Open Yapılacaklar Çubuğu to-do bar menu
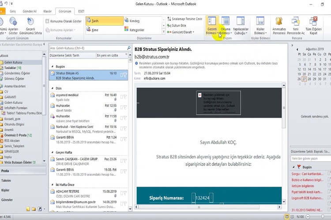 point(241,26)
